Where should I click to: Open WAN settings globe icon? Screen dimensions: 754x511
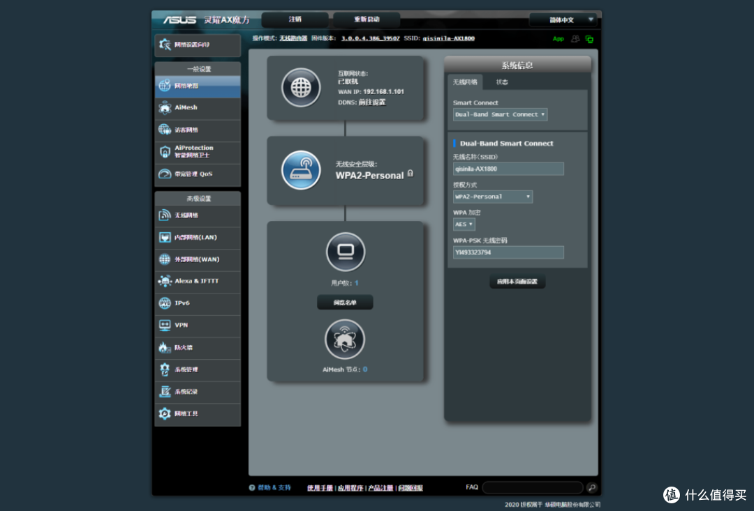click(165, 259)
